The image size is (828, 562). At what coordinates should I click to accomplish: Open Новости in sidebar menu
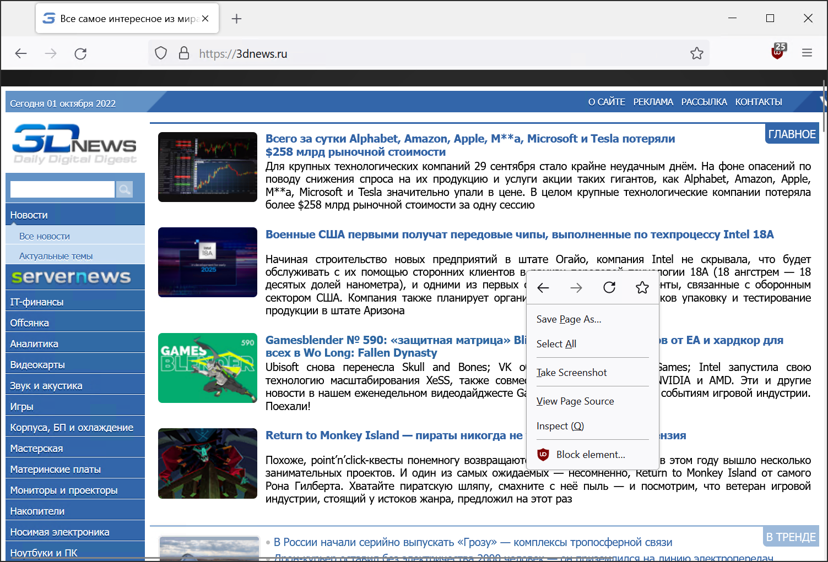(75, 215)
